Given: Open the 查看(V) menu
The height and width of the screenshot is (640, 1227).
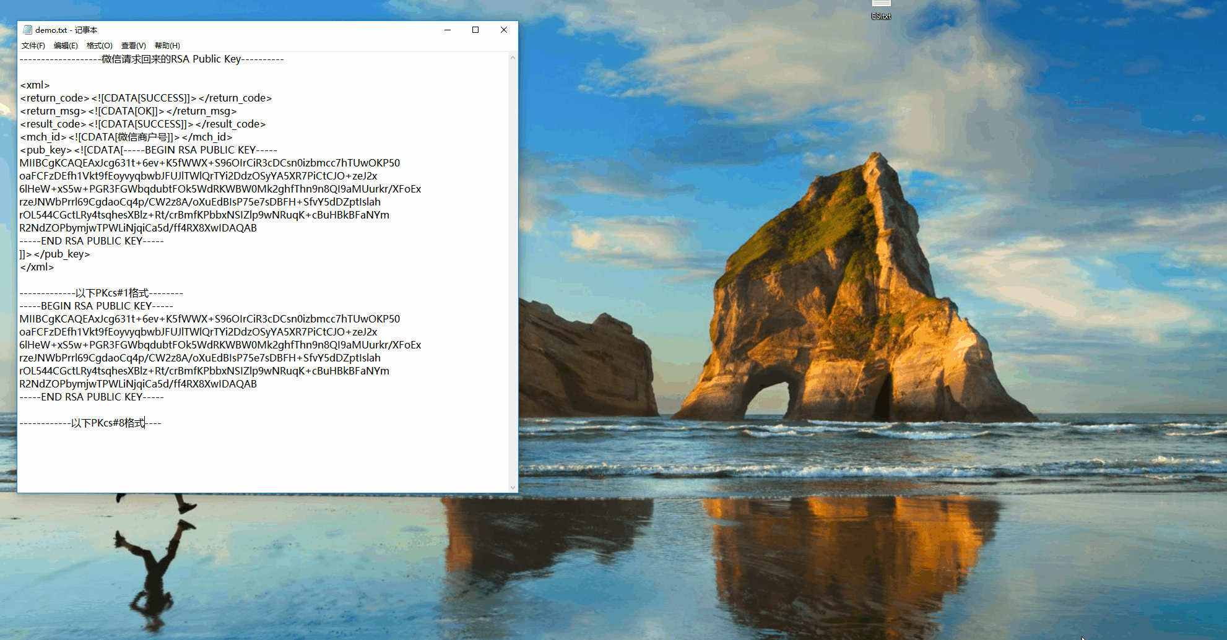Looking at the screenshot, I should click(134, 46).
